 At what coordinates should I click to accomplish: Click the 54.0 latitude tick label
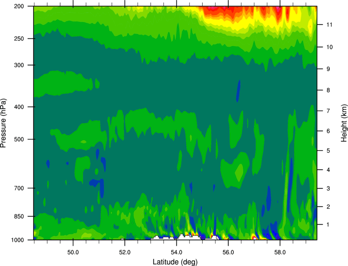[176, 252]
